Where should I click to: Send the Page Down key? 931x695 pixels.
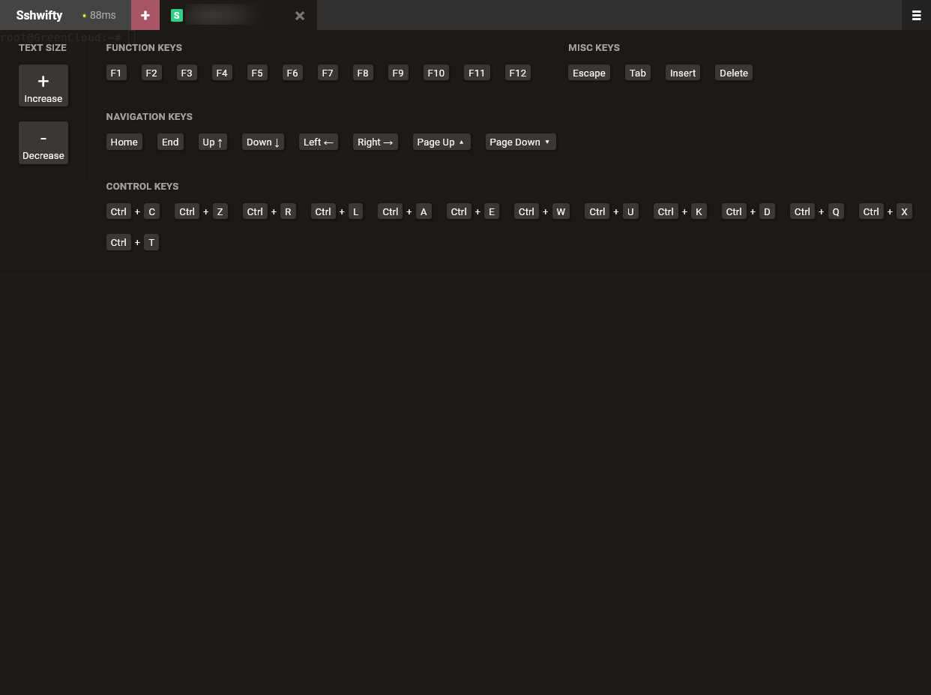(x=520, y=142)
